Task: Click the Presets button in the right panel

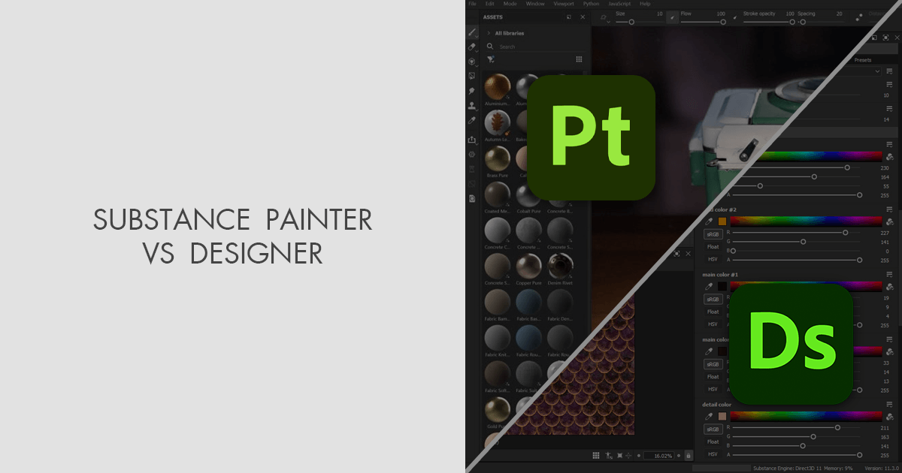Action: pos(863,60)
